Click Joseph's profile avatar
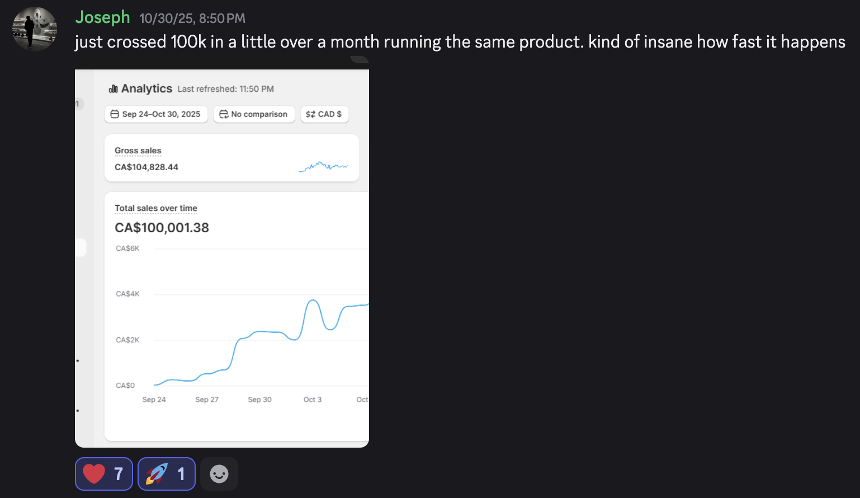The image size is (860, 498). (x=35, y=29)
